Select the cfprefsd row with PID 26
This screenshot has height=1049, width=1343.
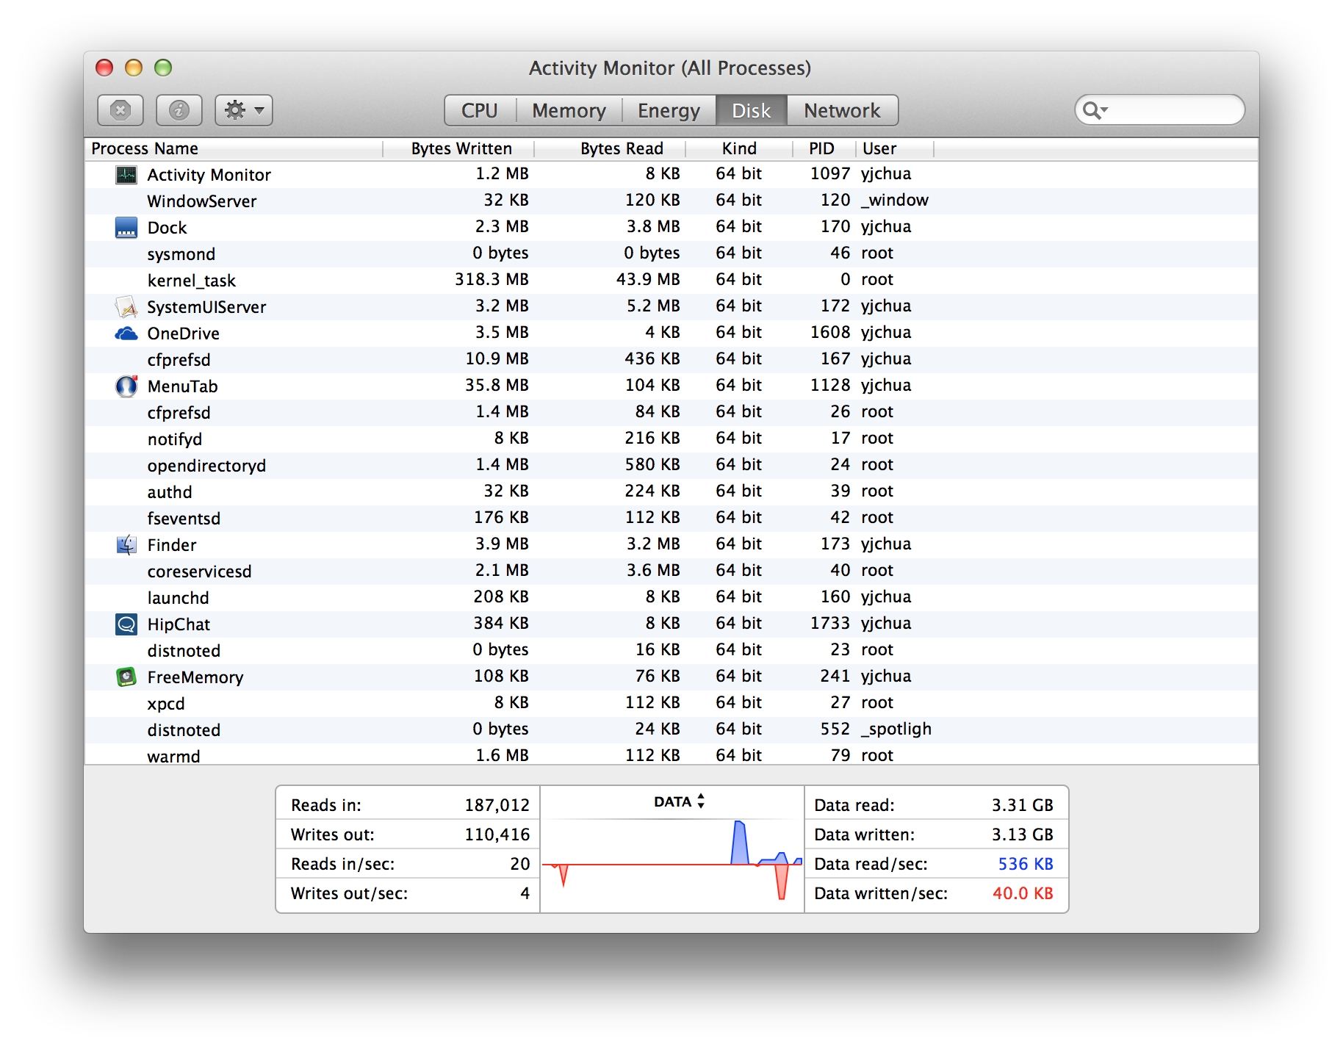[x=671, y=413]
